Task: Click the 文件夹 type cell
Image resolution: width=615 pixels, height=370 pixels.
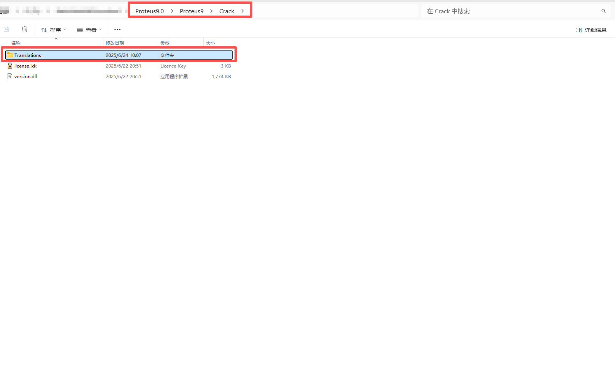Action: [167, 55]
